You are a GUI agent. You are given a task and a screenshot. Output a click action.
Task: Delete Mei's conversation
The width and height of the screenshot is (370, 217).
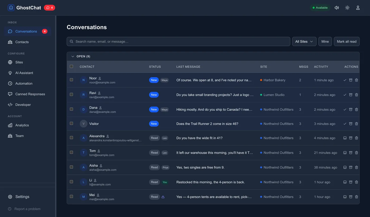(x=357, y=197)
